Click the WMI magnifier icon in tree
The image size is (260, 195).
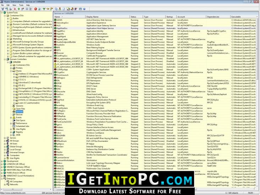click(14, 135)
